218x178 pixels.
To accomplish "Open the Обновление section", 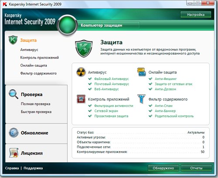I will (x=34, y=133).
